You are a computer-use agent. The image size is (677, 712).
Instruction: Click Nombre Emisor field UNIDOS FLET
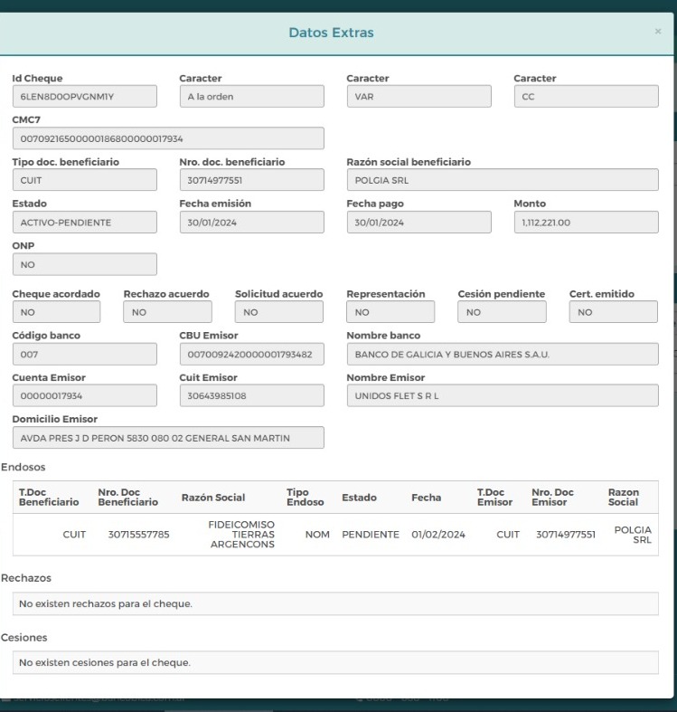pyautogui.click(x=503, y=395)
